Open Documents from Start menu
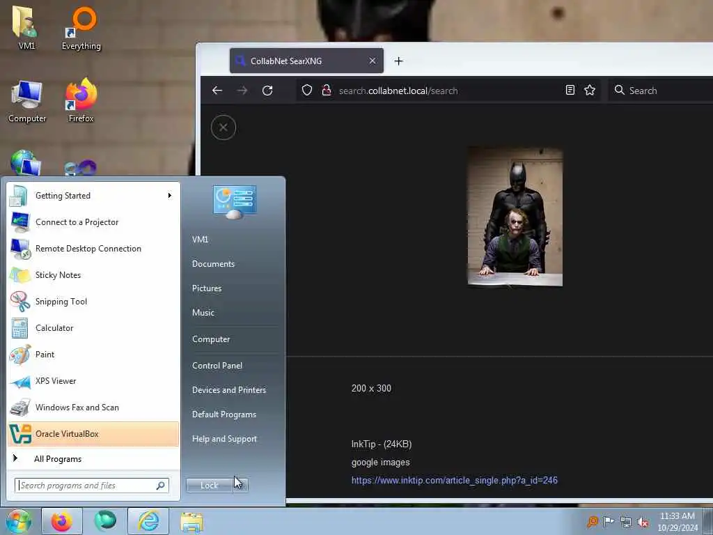This screenshot has width=713, height=535. [x=213, y=264]
